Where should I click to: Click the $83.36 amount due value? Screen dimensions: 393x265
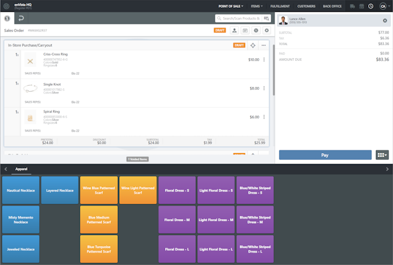click(383, 60)
